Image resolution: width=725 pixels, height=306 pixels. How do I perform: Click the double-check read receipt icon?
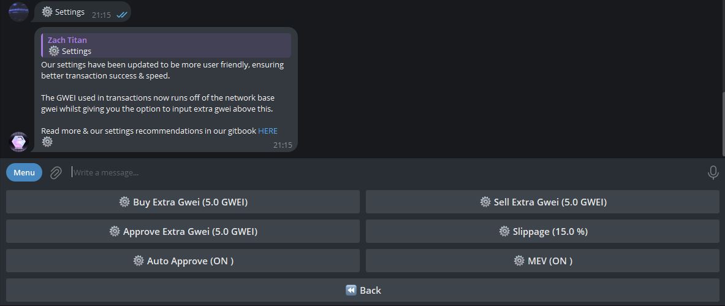tap(121, 15)
